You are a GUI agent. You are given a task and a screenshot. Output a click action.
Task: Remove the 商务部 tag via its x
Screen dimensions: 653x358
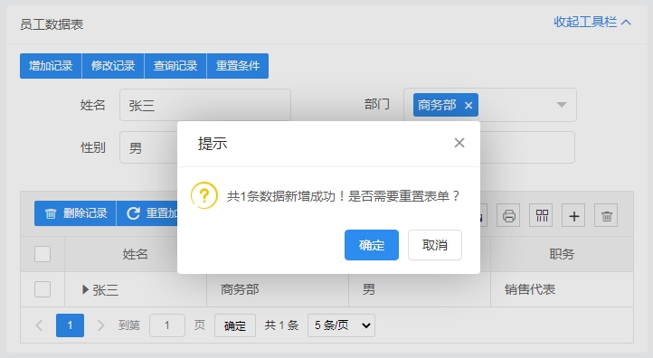468,105
